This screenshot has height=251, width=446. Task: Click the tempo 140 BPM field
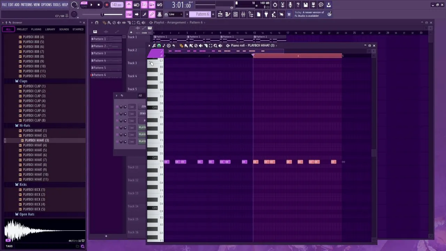117,5
